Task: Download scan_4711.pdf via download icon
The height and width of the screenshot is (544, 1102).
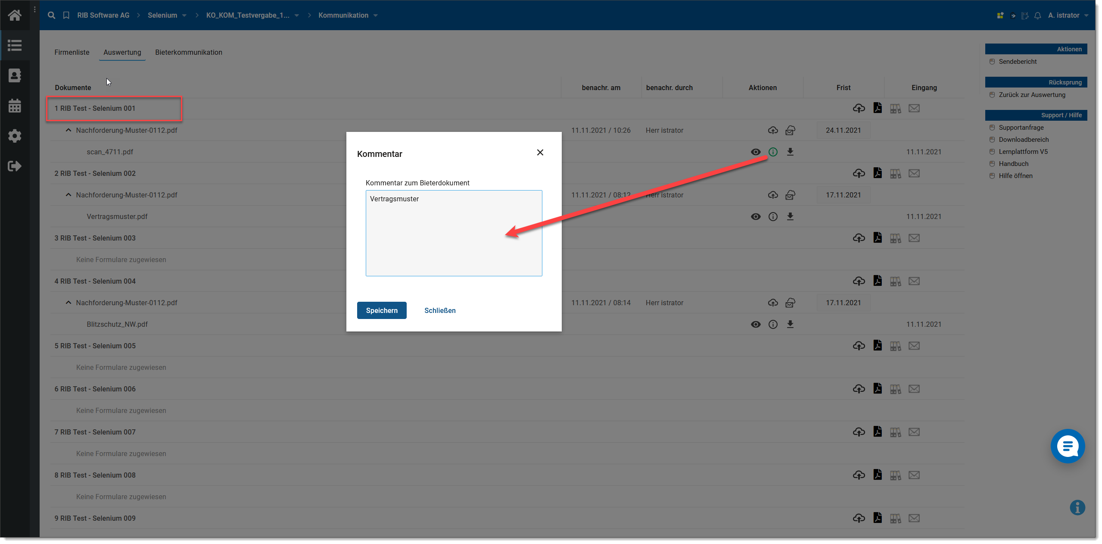Action: 790,152
